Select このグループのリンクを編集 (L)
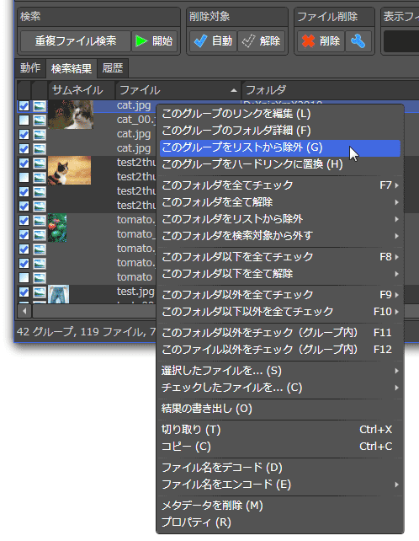 (x=280, y=114)
